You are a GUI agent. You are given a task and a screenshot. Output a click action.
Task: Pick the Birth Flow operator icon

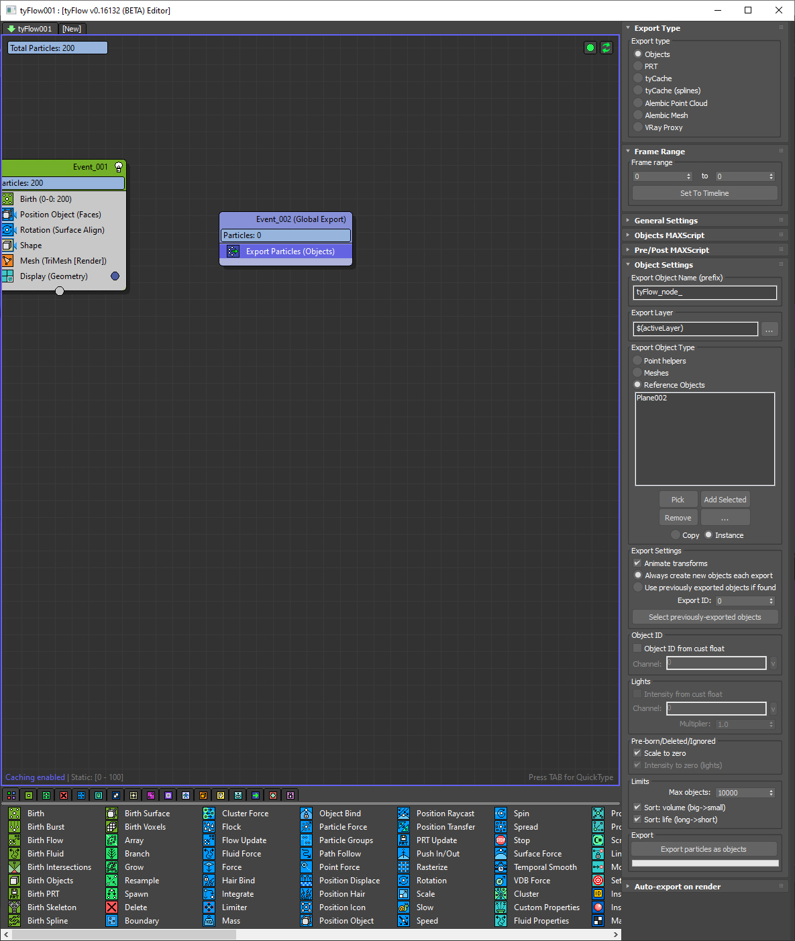click(14, 840)
